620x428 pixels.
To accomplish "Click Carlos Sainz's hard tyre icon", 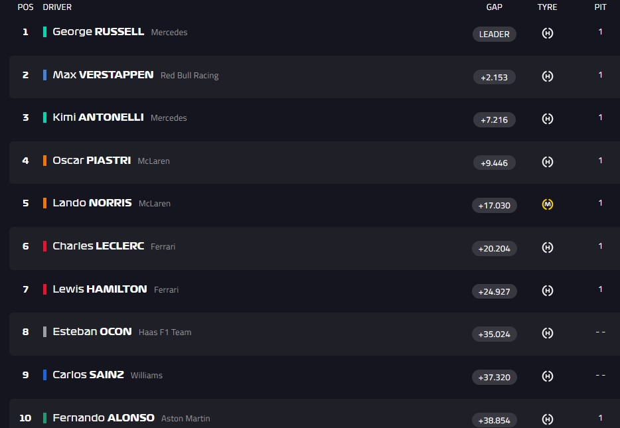I will tap(548, 376).
